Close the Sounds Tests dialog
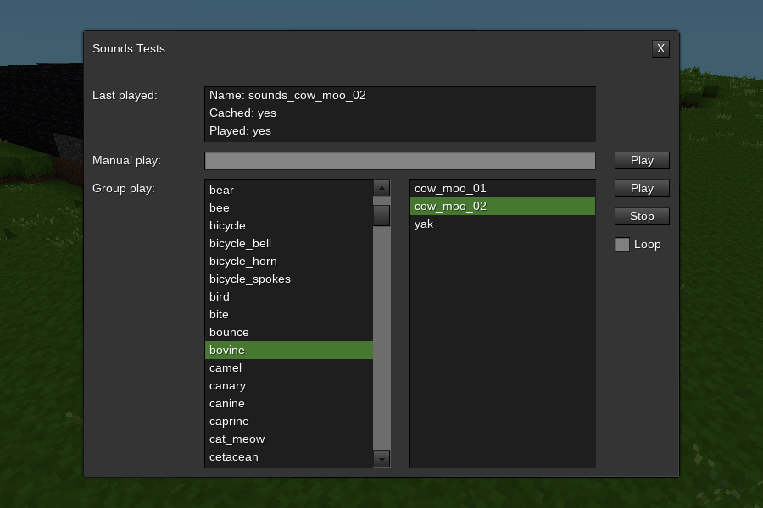The height and width of the screenshot is (508, 763). coord(660,48)
